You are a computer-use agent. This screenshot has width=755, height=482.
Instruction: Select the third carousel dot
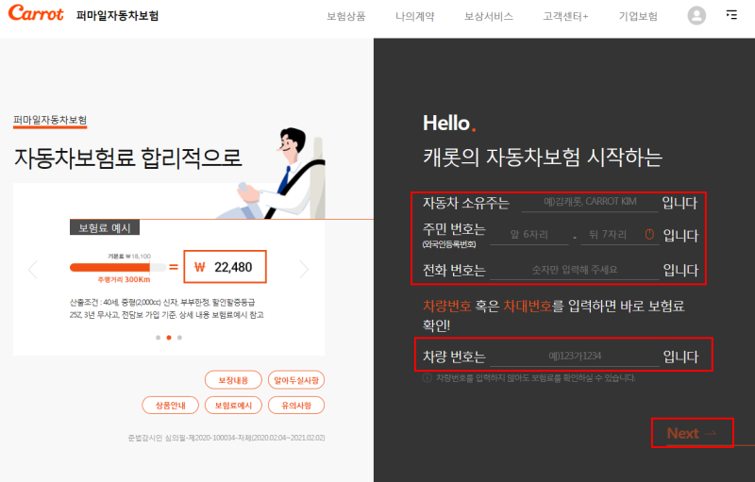click(x=179, y=338)
